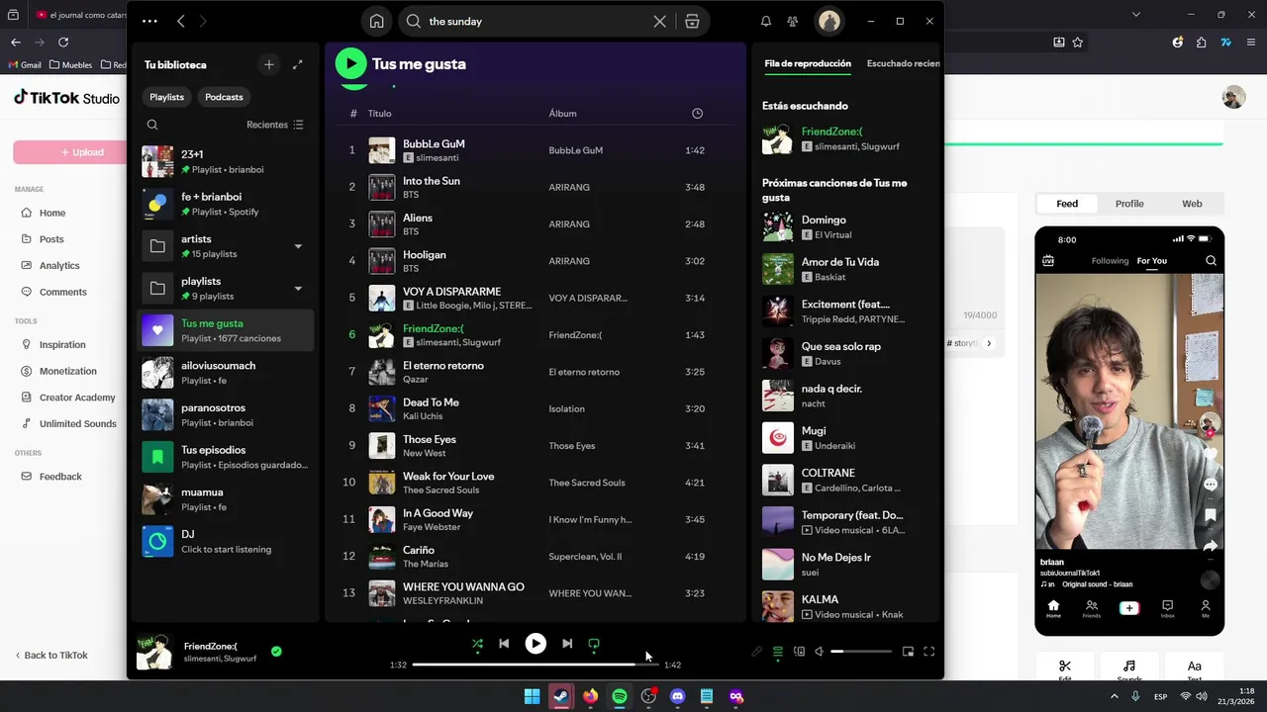
Task: Open the Browse icon in the search bar
Action: pyautogui.click(x=692, y=21)
